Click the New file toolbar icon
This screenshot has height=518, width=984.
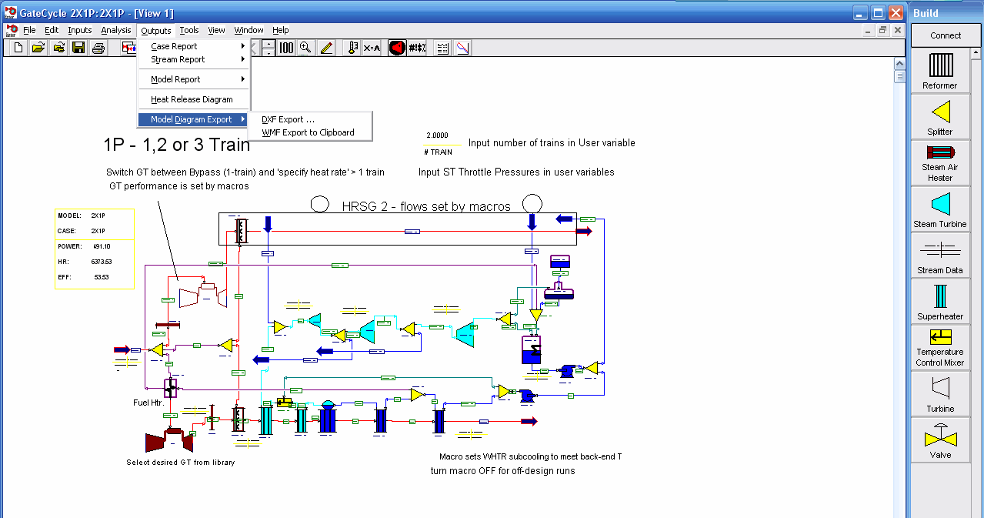(18, 48)
